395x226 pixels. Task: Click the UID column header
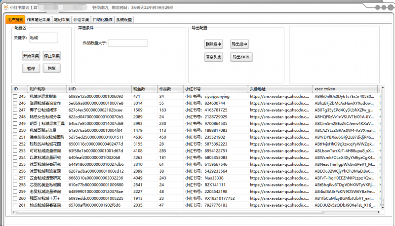coord(99,89)
